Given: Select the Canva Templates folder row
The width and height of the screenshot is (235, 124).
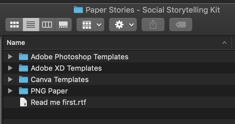Looking at the screenshot, I should [119, 79].
